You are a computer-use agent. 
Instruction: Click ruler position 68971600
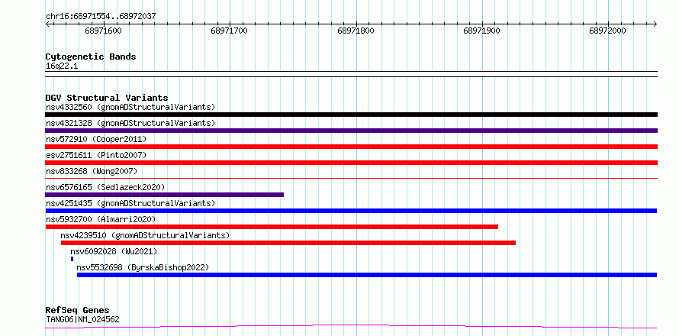[x=104, y=31]
